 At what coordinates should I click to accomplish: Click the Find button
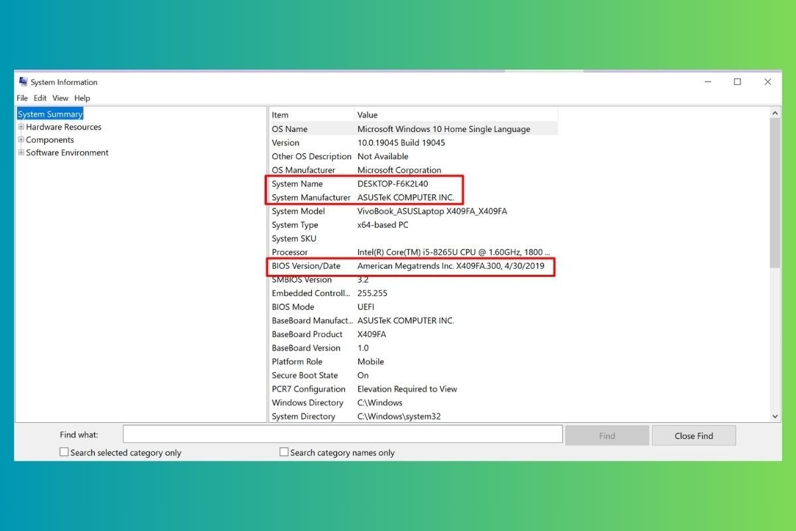coord(606,435)
